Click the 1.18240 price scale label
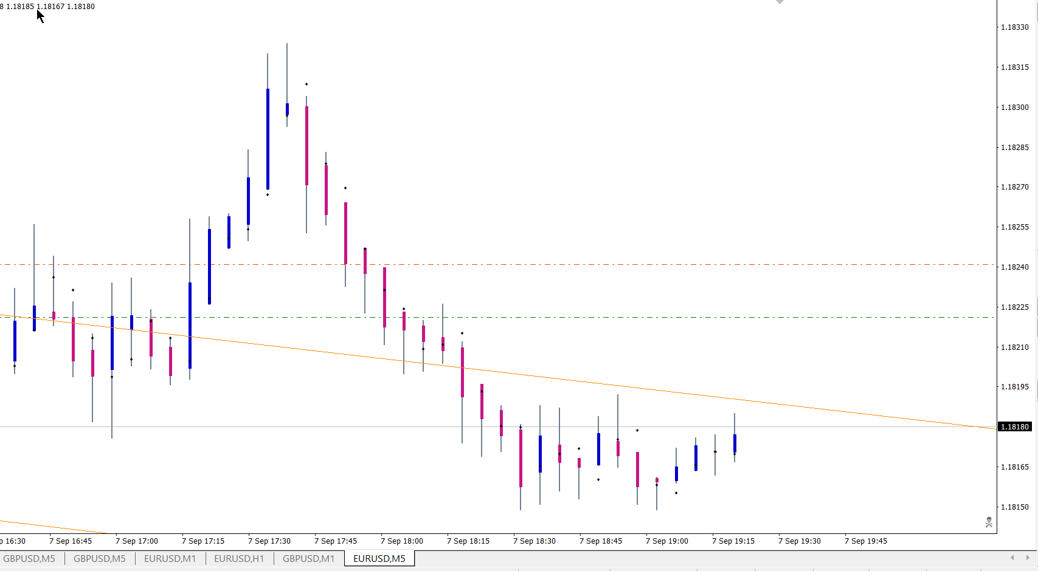Image resolution: width=1038 pixels, height=571 pixels. [x=1015, y=267]
